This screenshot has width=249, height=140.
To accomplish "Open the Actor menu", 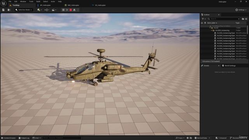I will tap(53, 2).
